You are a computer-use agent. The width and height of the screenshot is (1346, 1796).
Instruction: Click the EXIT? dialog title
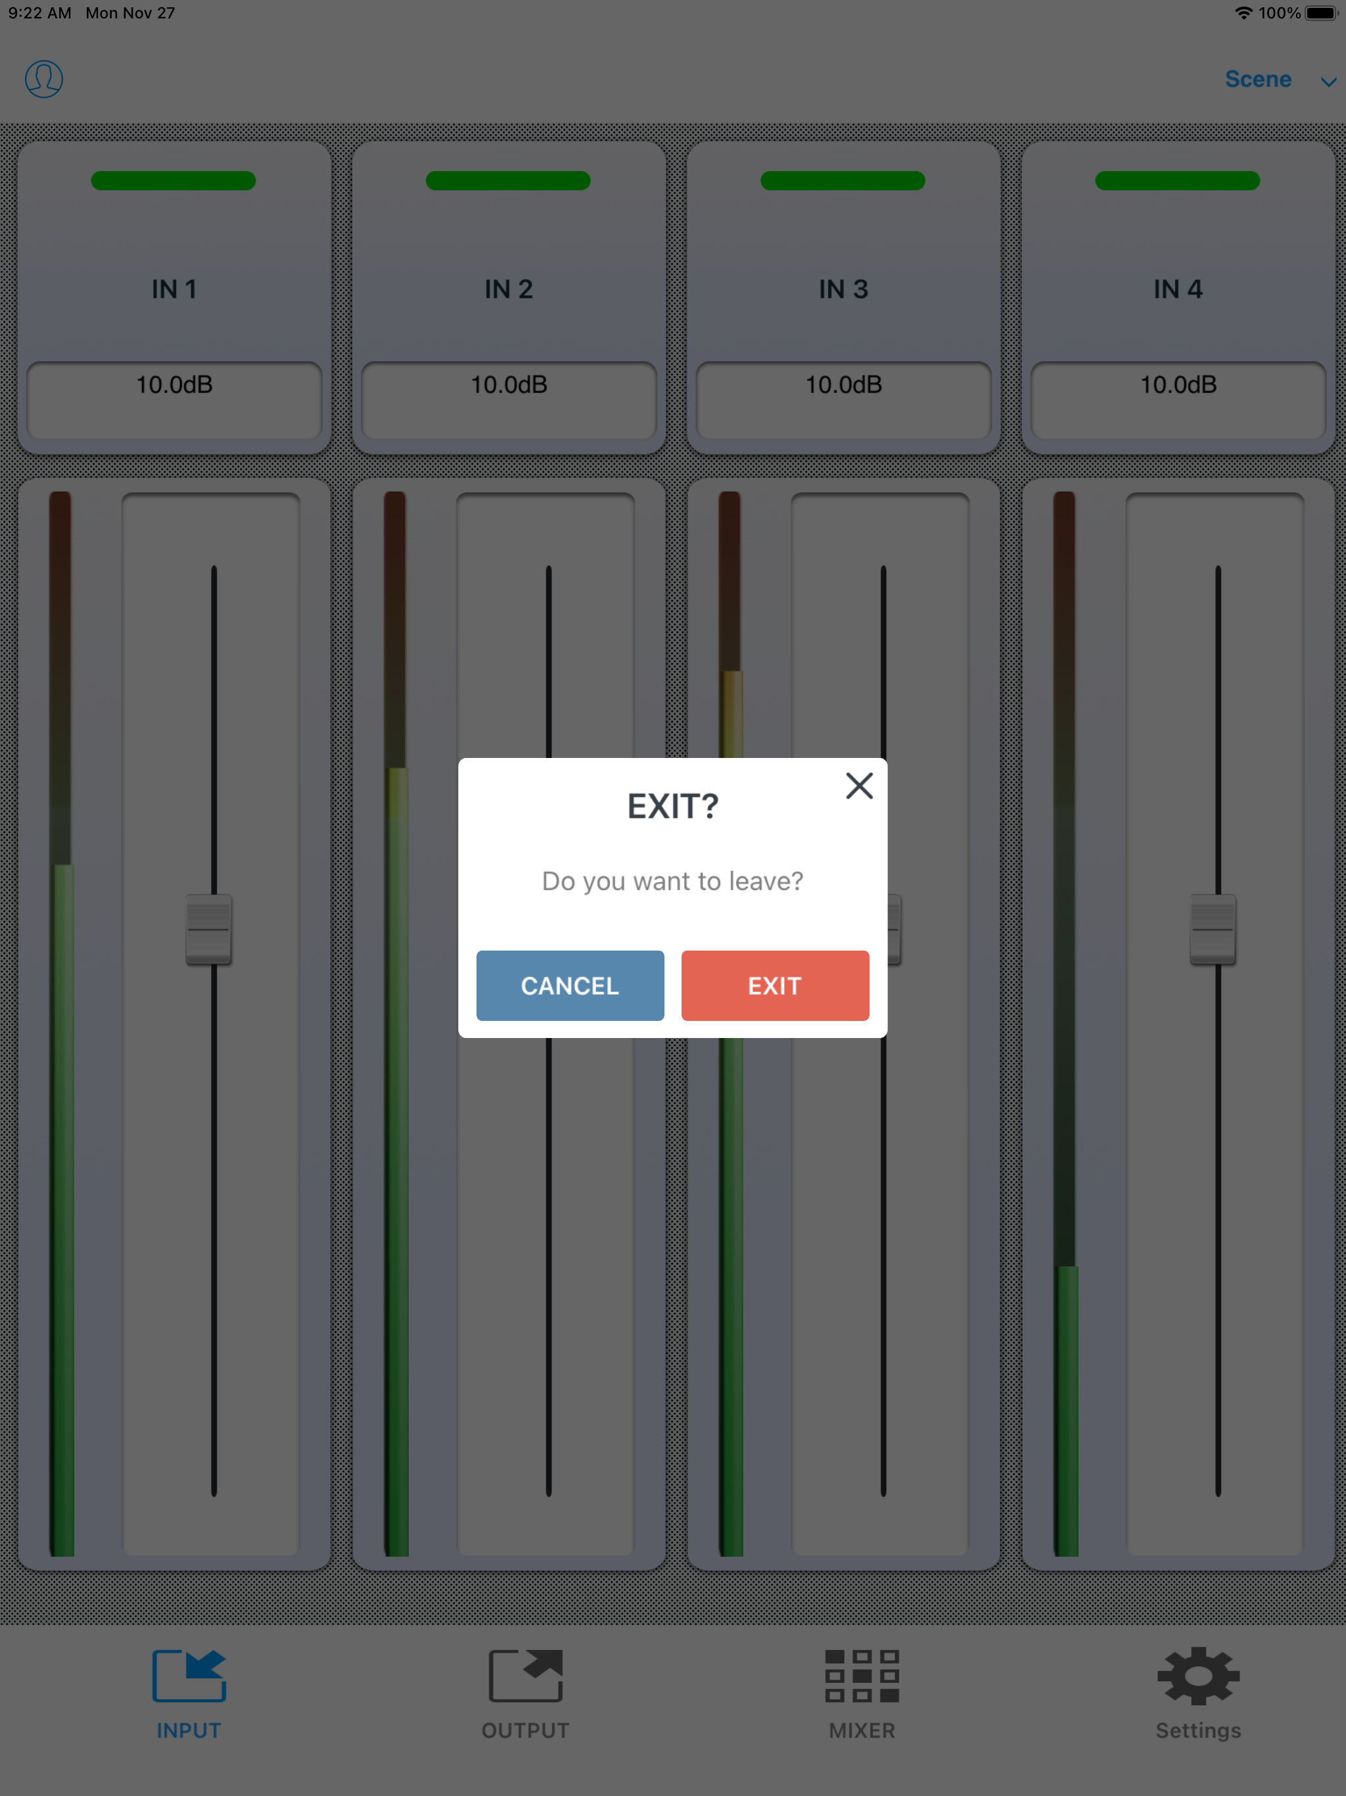[673, 806]
